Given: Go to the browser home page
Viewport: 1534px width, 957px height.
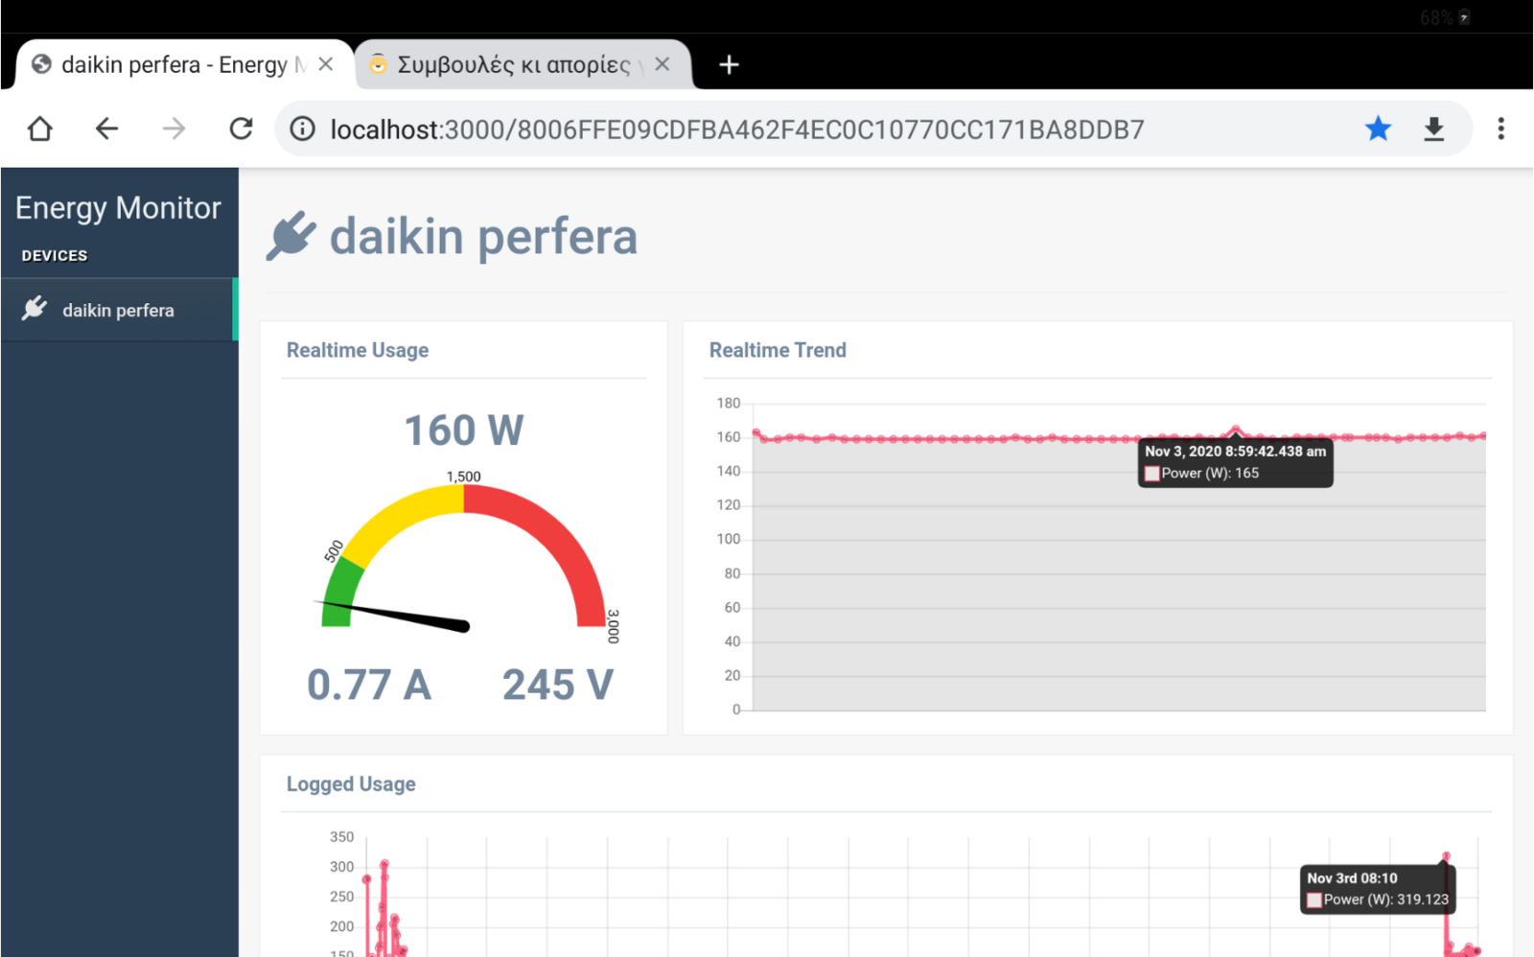Looking at the screenshot, I should pyautogui.click(x=40, y=128).
